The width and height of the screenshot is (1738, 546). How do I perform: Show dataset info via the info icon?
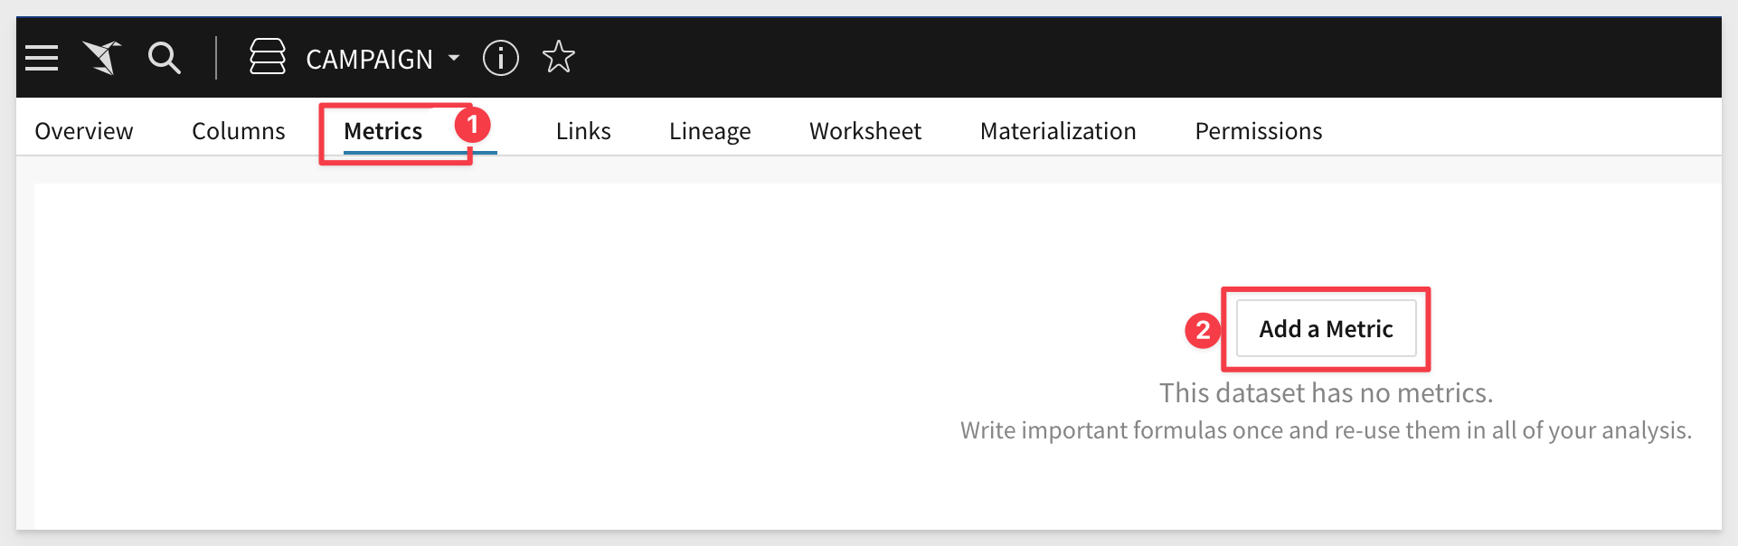click(x=500, y=58)
